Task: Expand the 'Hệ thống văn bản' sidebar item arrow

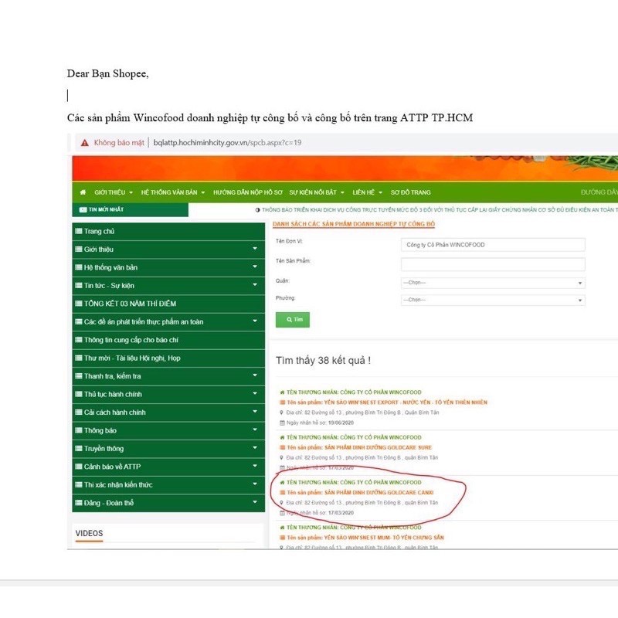Action: point(255,267)
